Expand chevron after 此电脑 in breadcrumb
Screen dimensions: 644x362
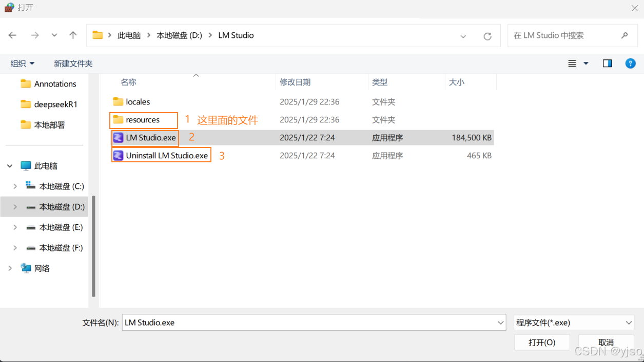click(148, 35)
